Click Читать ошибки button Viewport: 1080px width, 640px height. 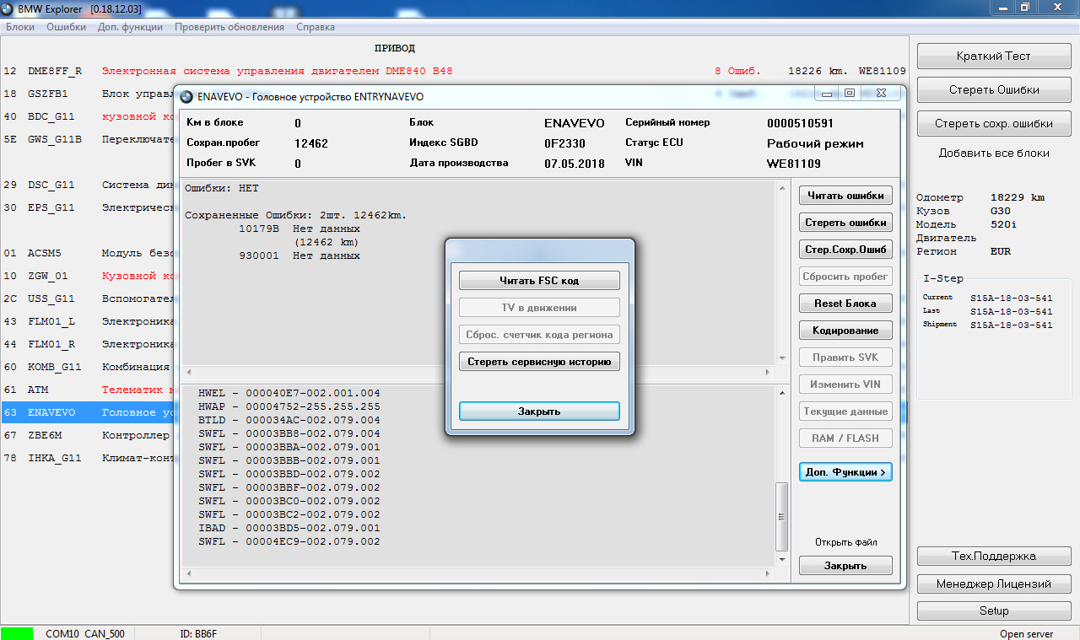coord(845,196)
